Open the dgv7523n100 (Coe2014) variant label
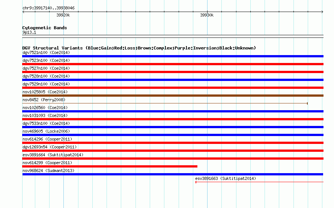Viewport: 334px width, 208px height. 46,60
